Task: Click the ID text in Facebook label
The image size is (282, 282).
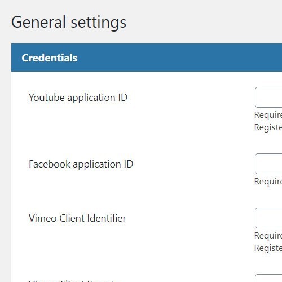Action: point(129,164)
